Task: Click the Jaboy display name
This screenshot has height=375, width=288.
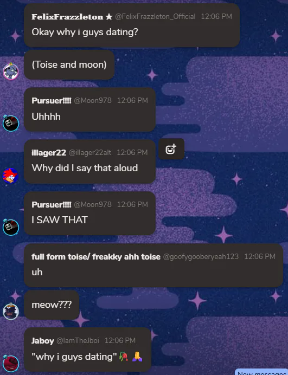Action: pyautogui.click(x=43, y=340)
